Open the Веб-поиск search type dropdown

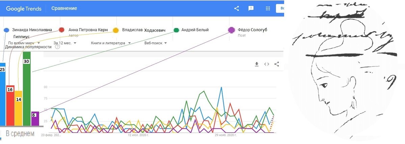pyautogui.click(x=156, y=43)
